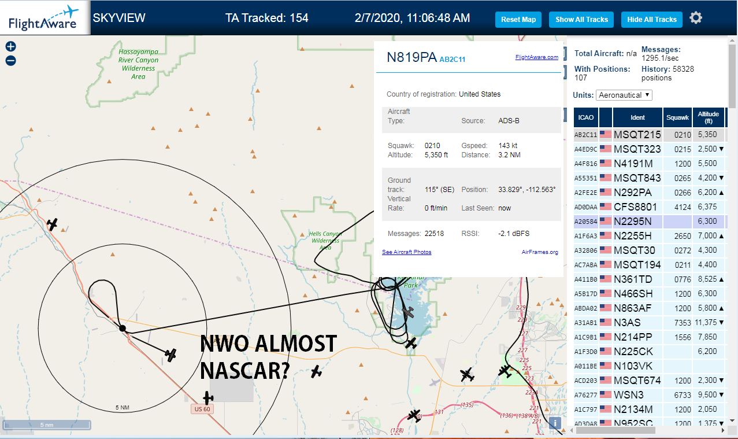
Task: Click the Show All Tracks button
Action: coord(581,20)
